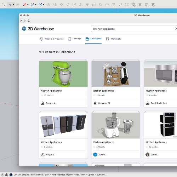This screenshot has height=177, width=177.
Task: Open 3D Warehouse toolbar icon
Action: 133,5
